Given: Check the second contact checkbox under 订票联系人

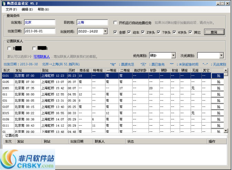Looking at the screenshot, I should (34, 48).
